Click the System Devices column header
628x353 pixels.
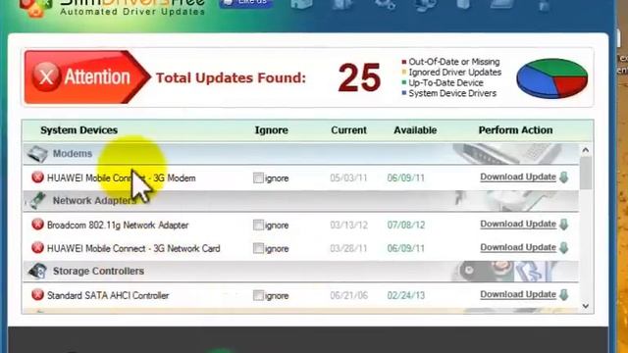(78, 130)
